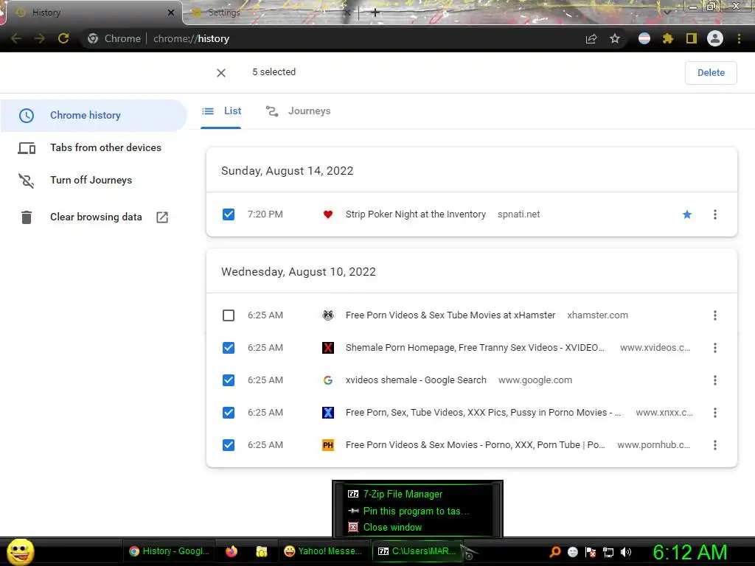
Task: Uncheck the xvideos history entry
Action: click(229, 348)
